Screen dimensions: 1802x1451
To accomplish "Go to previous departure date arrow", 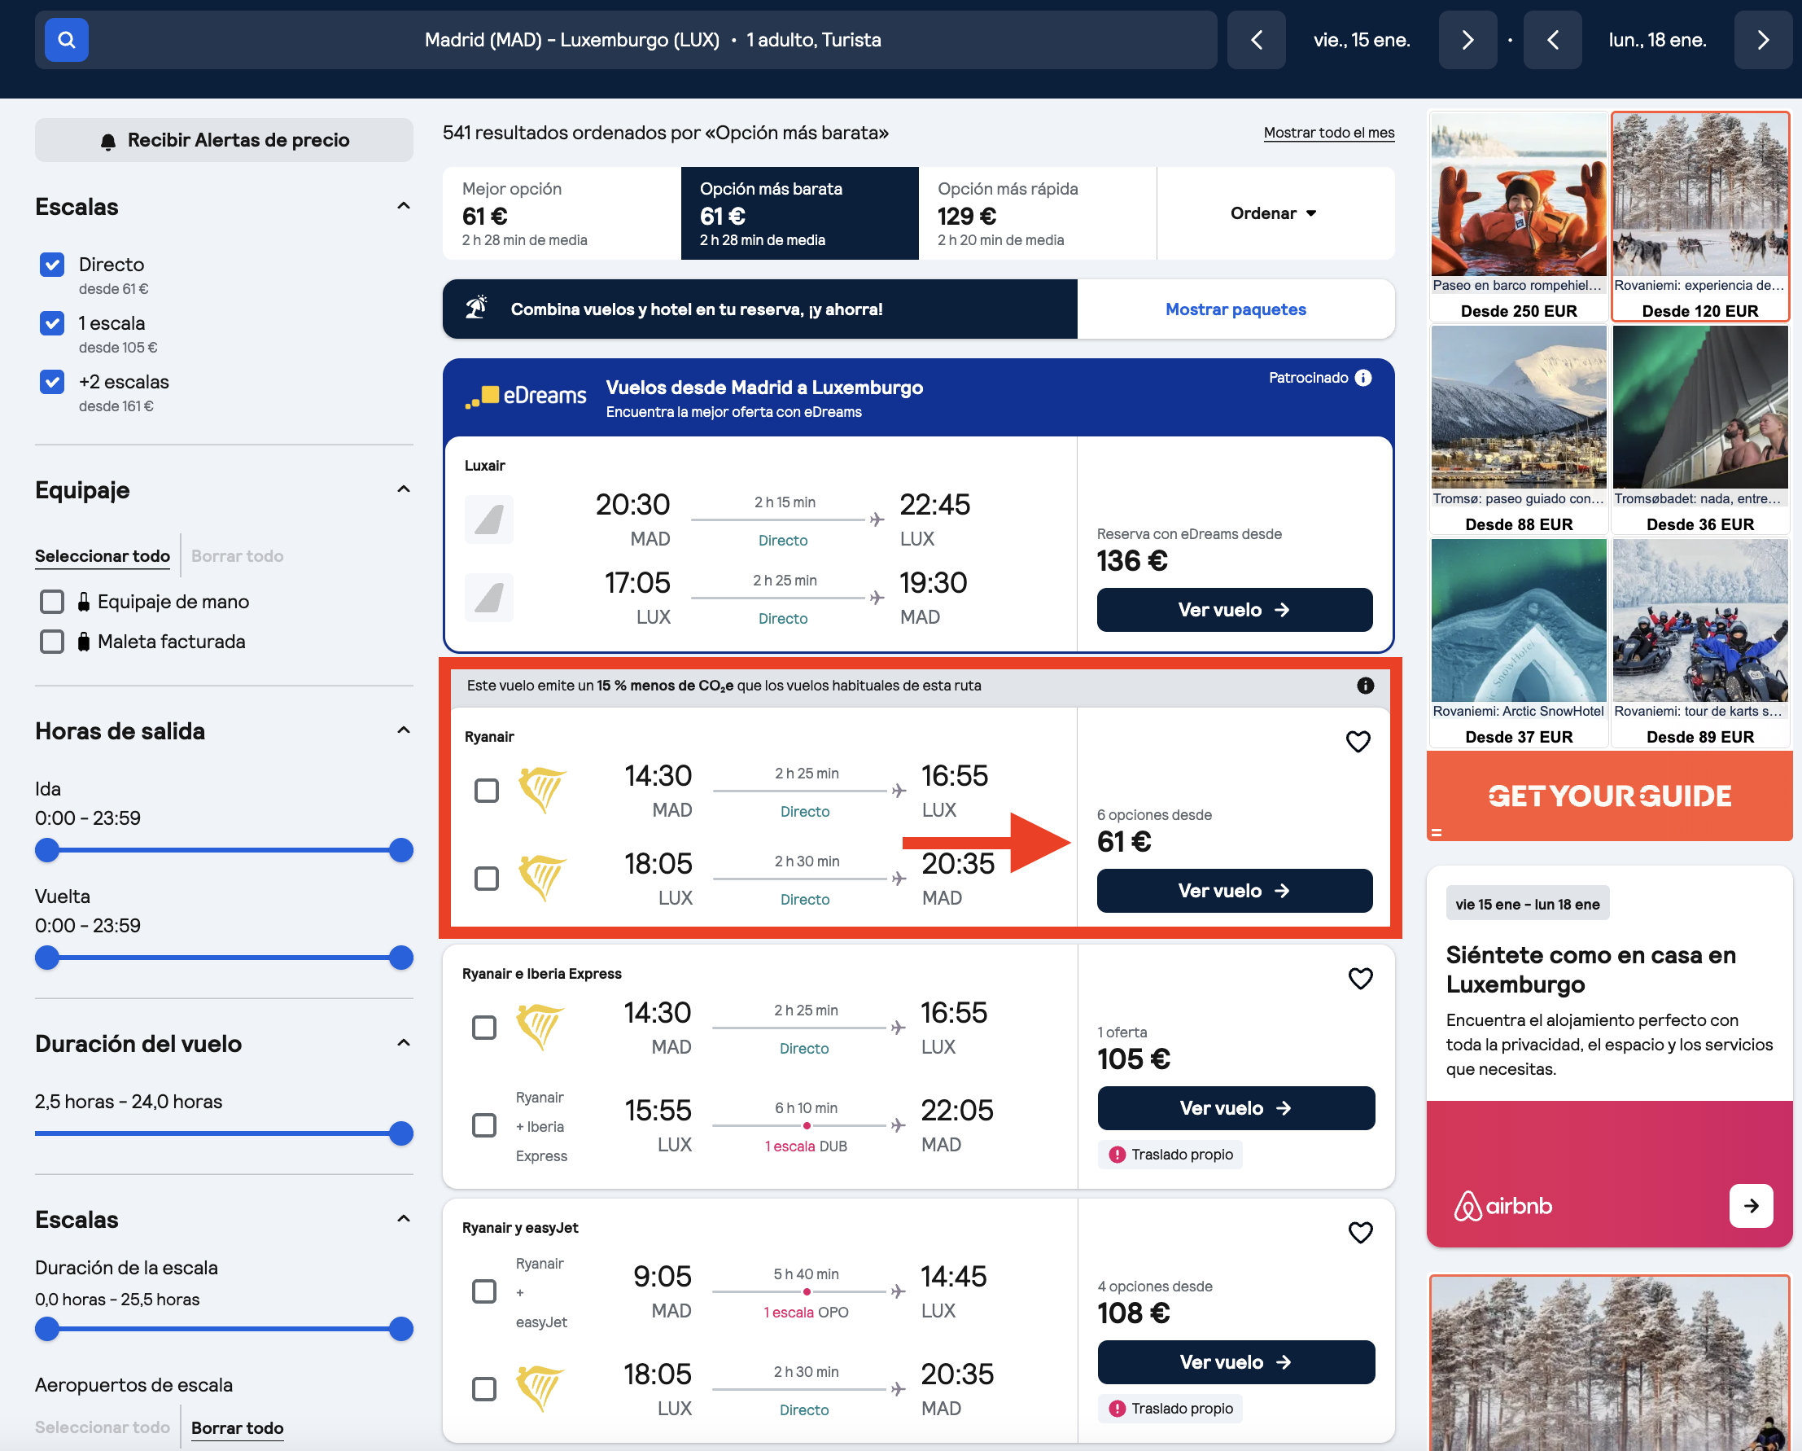I will (1255, 39).
